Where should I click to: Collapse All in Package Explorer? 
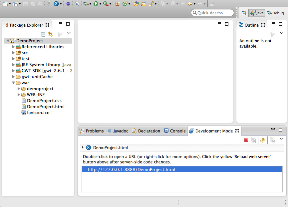point(43,34)
